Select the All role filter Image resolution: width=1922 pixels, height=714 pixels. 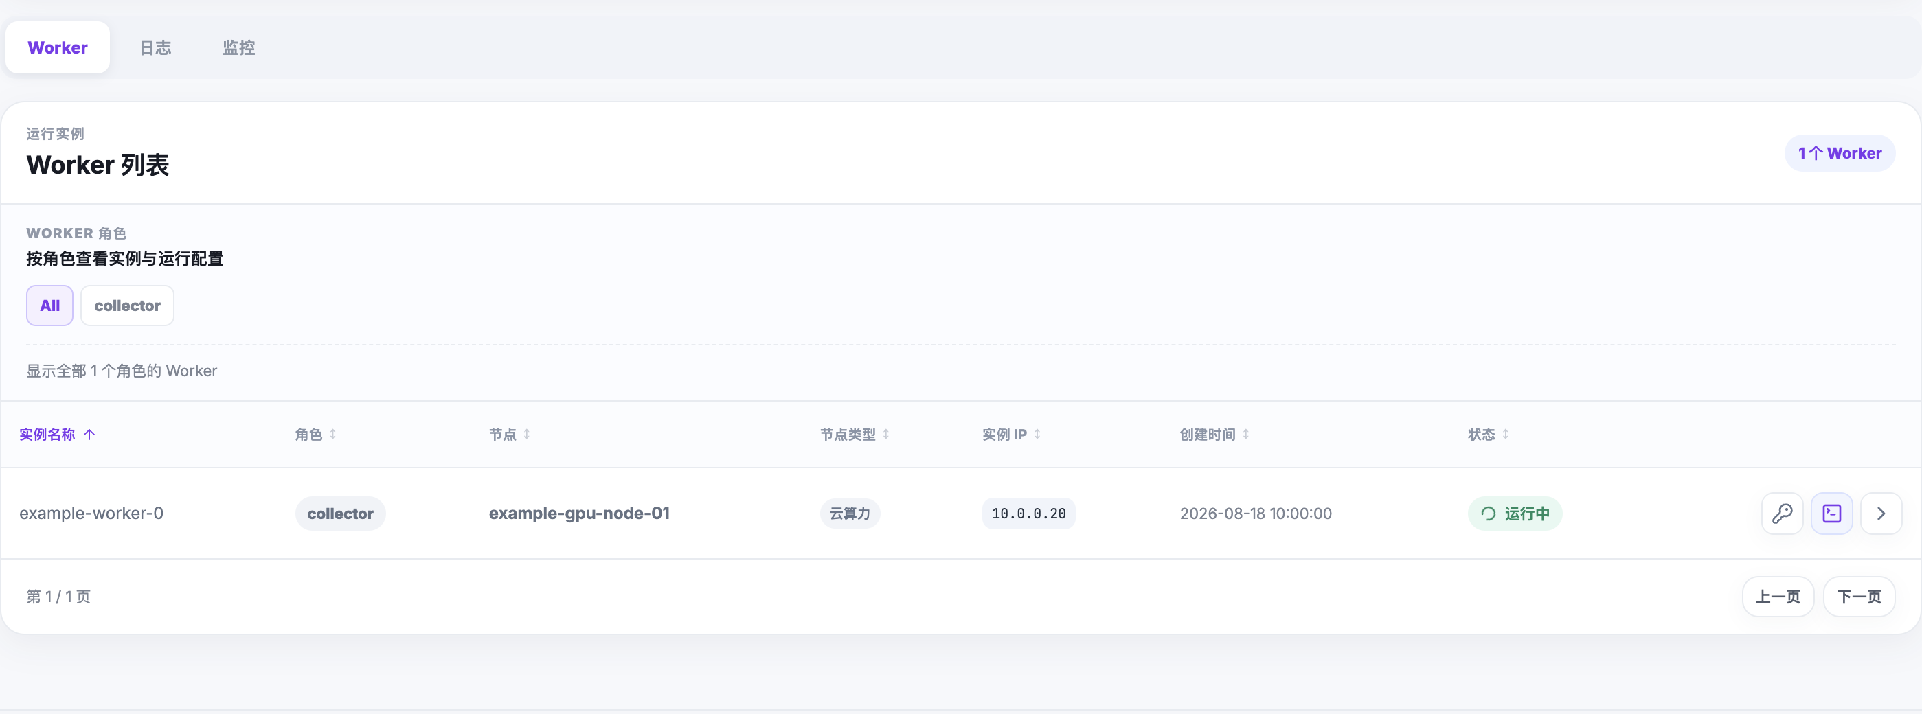tap(50, 305)
